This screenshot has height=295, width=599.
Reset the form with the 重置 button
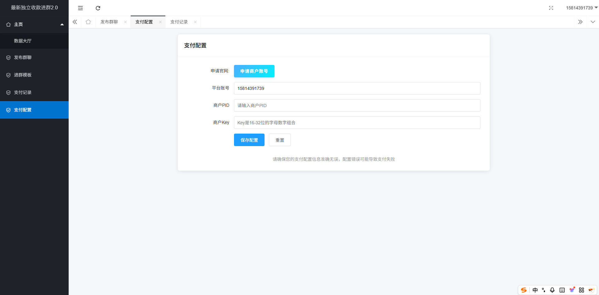[x=280, y=140]
